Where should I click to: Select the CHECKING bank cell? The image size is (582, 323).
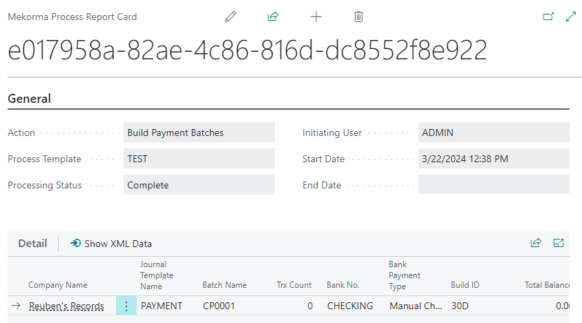350,306
